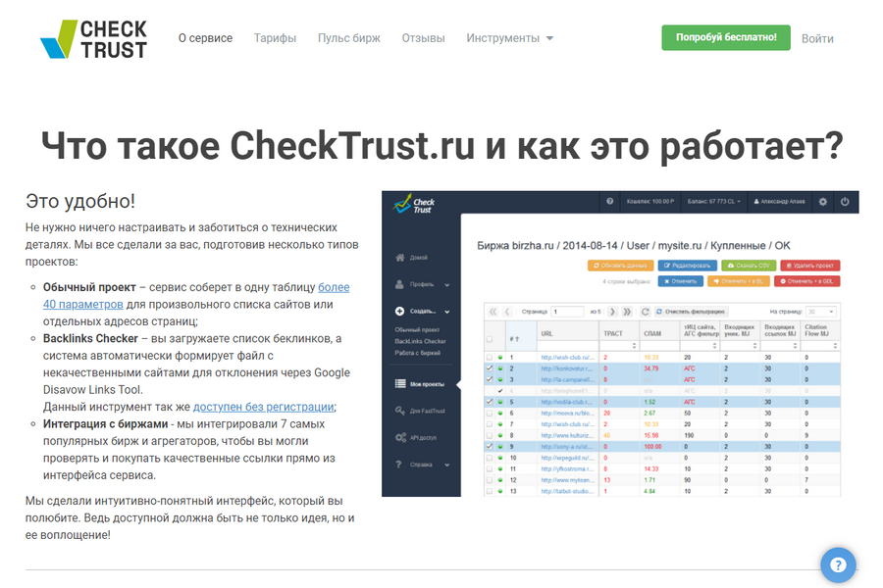Viewport: 883px width, 588px height.
Task: Click the Для FastTrust key icon
Action: 399,411
